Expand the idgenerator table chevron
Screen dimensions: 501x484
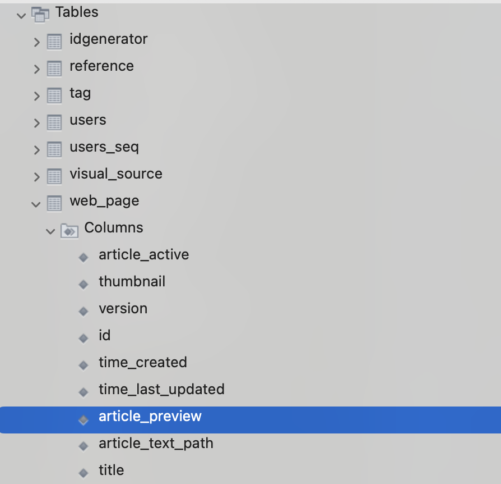37,42
